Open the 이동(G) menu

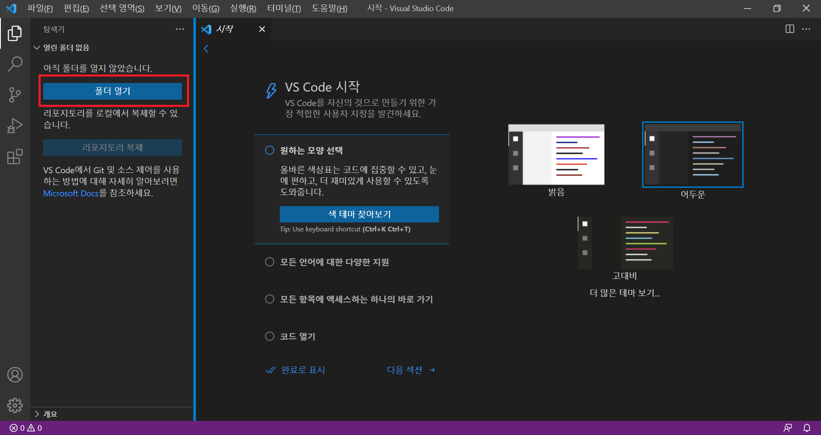click(x=206, y=9)
